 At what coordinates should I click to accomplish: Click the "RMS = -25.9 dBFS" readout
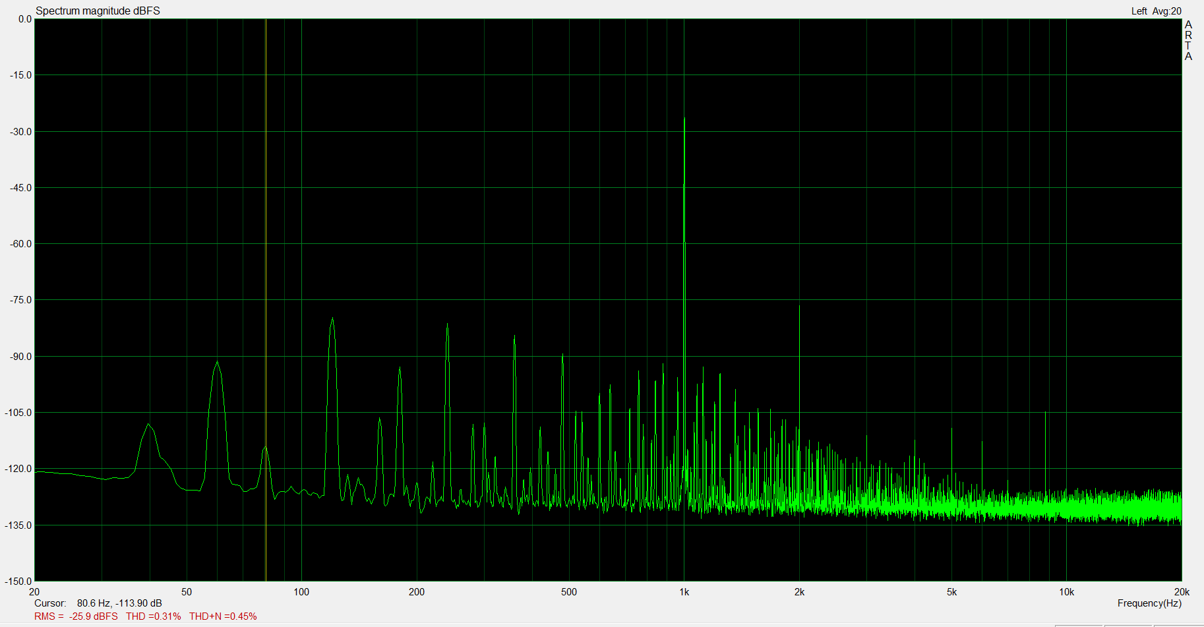[x=76, y=616]
